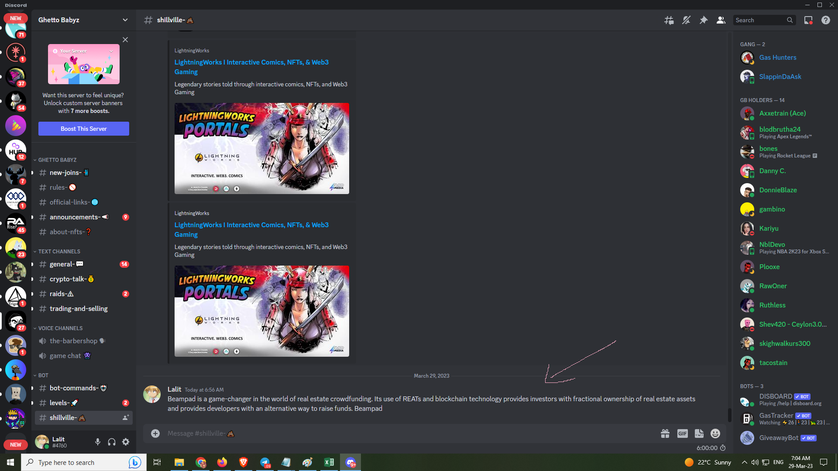838x471 pixels.
Task: Click create invite icon on shillville
Action: 126,418
